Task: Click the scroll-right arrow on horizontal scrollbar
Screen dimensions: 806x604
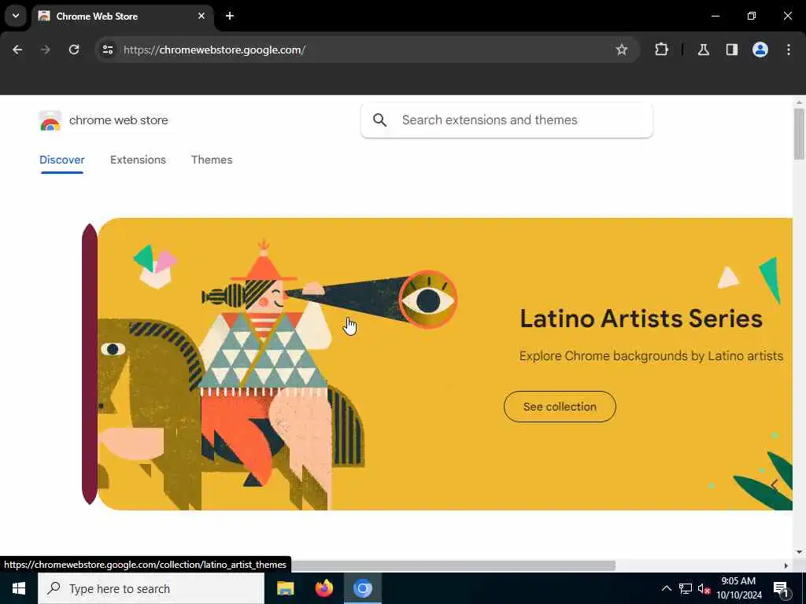Action: coord(786,565)
